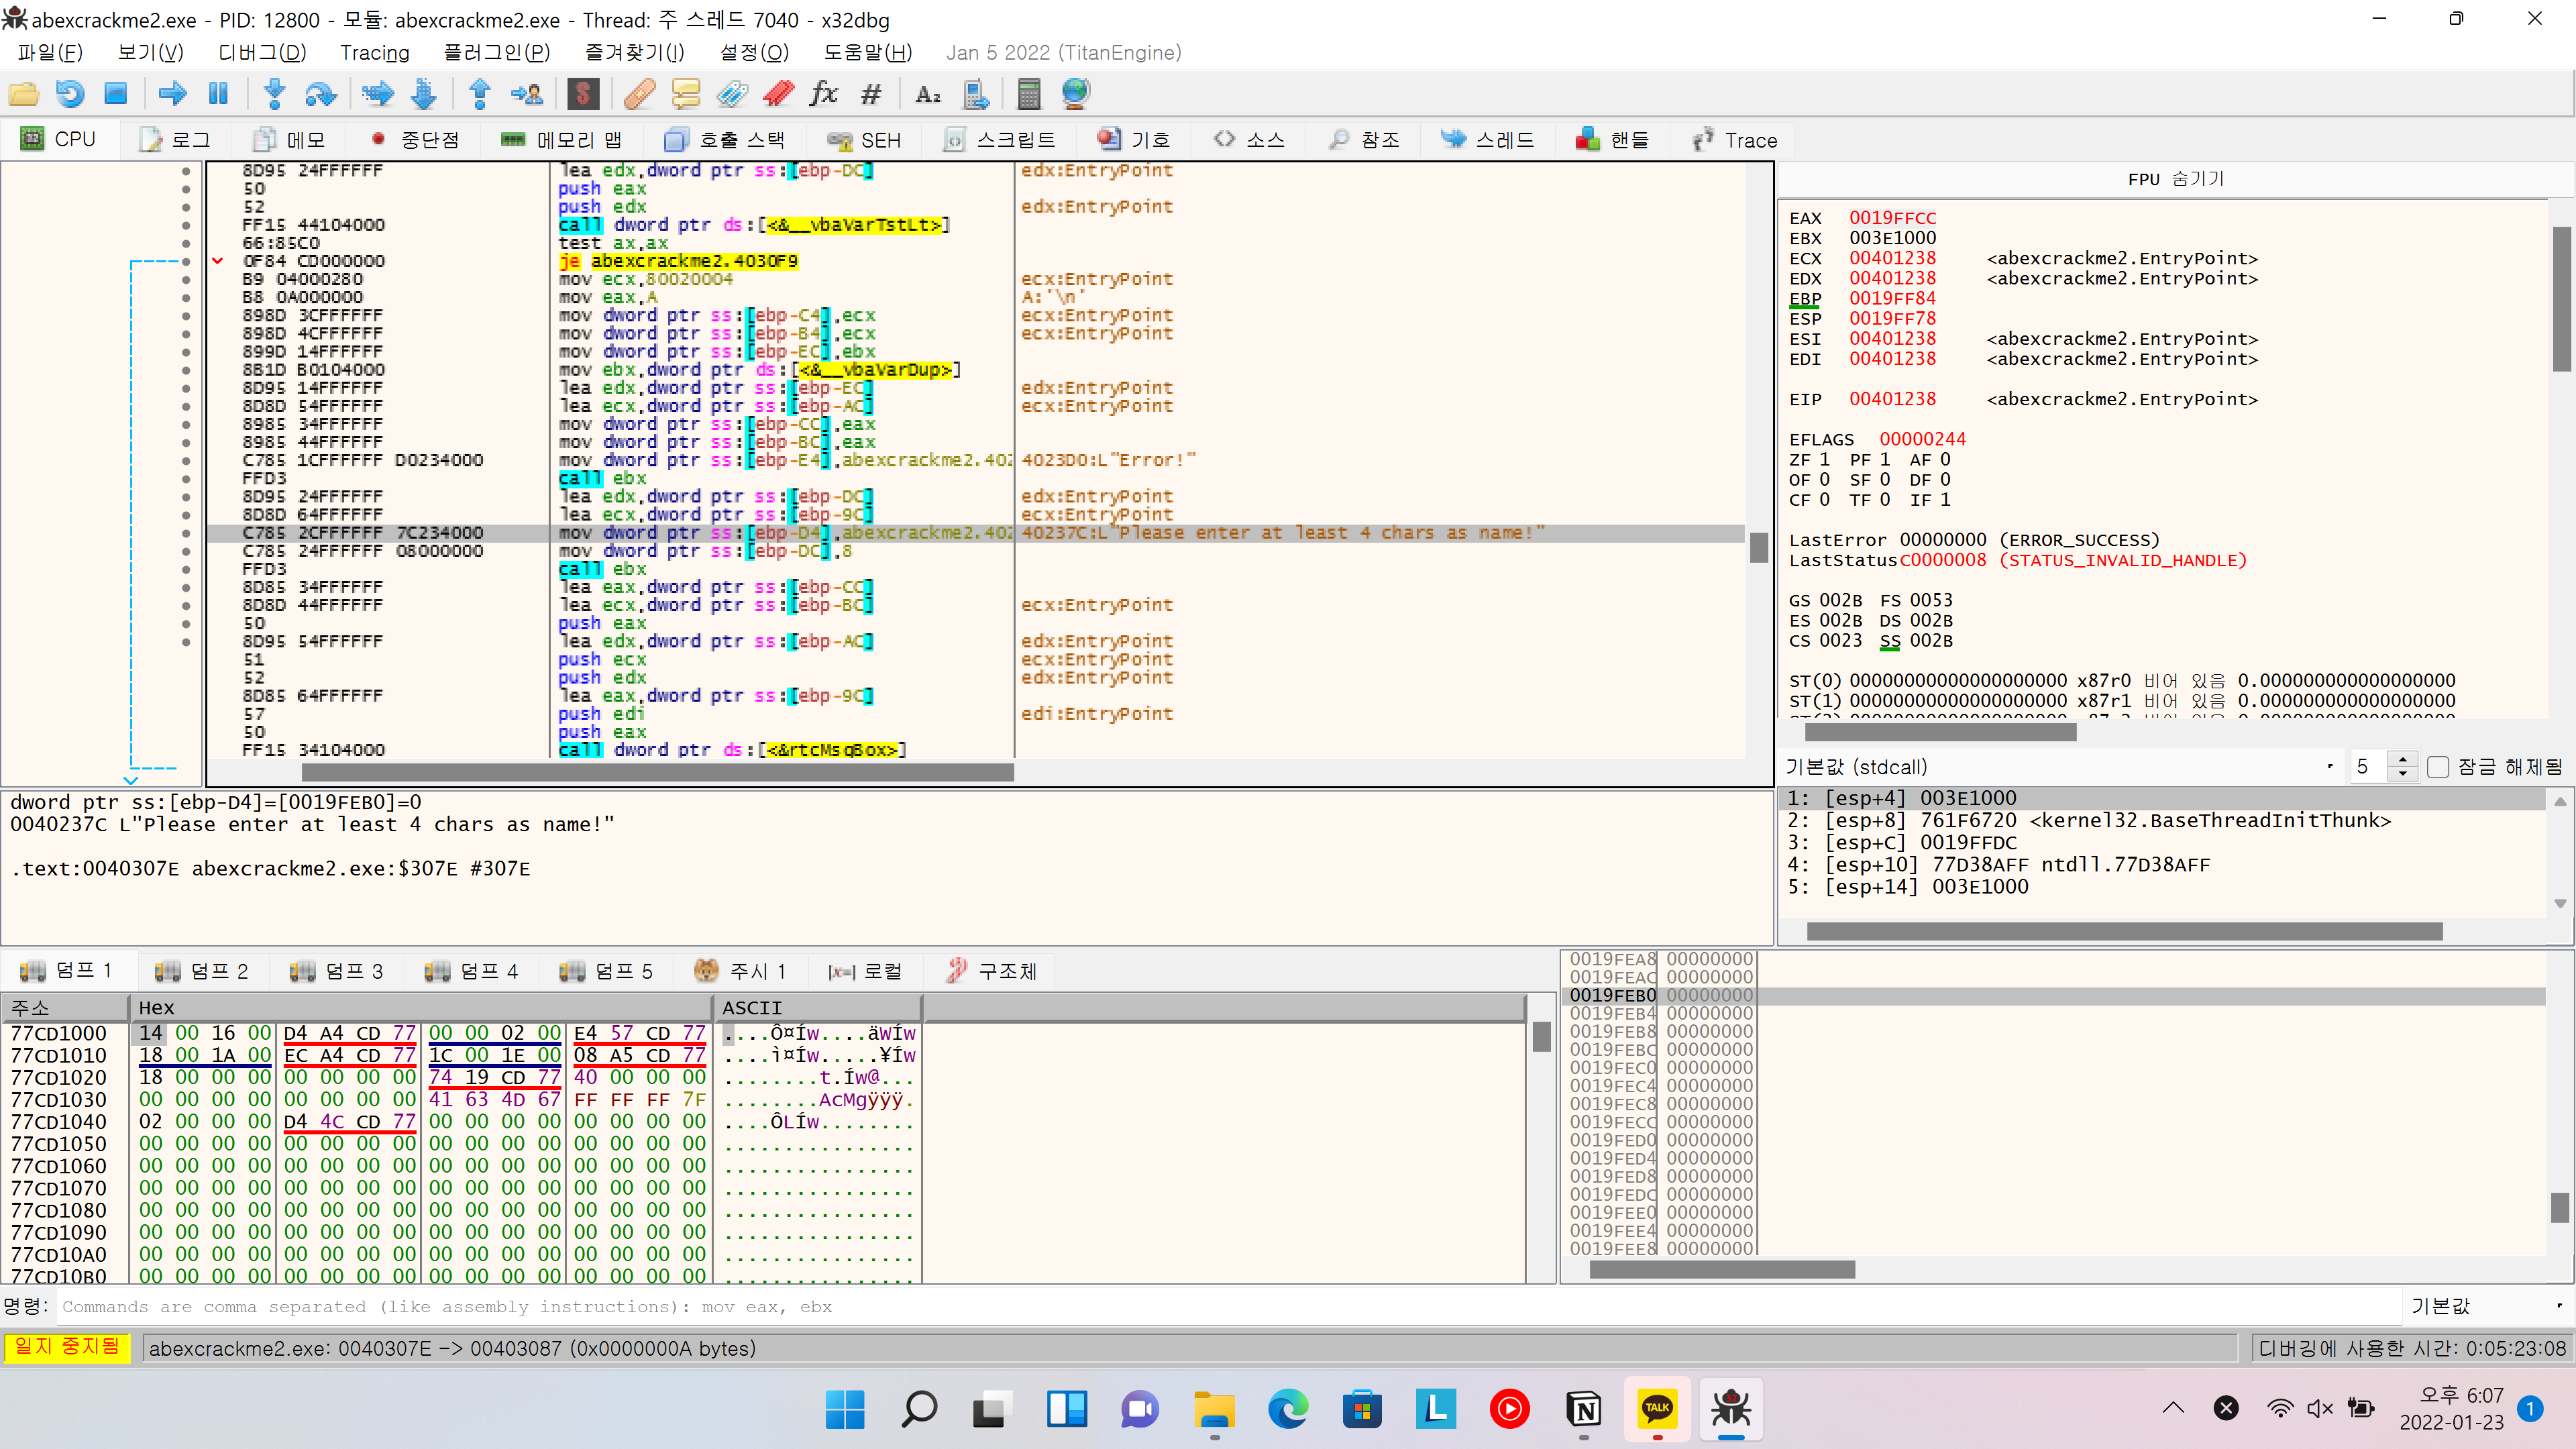The width and height of the screenshot is (2576, 1449).
Task: Click the globe icon in toolbar
Action: point(1076,94)
